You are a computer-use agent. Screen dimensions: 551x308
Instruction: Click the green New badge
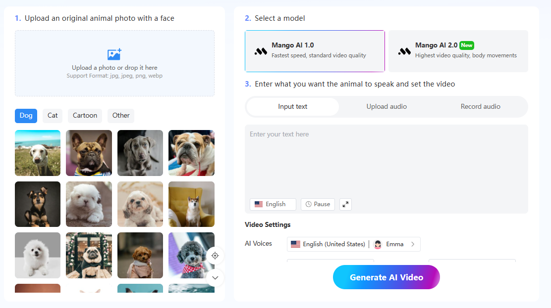click(467, 45)
